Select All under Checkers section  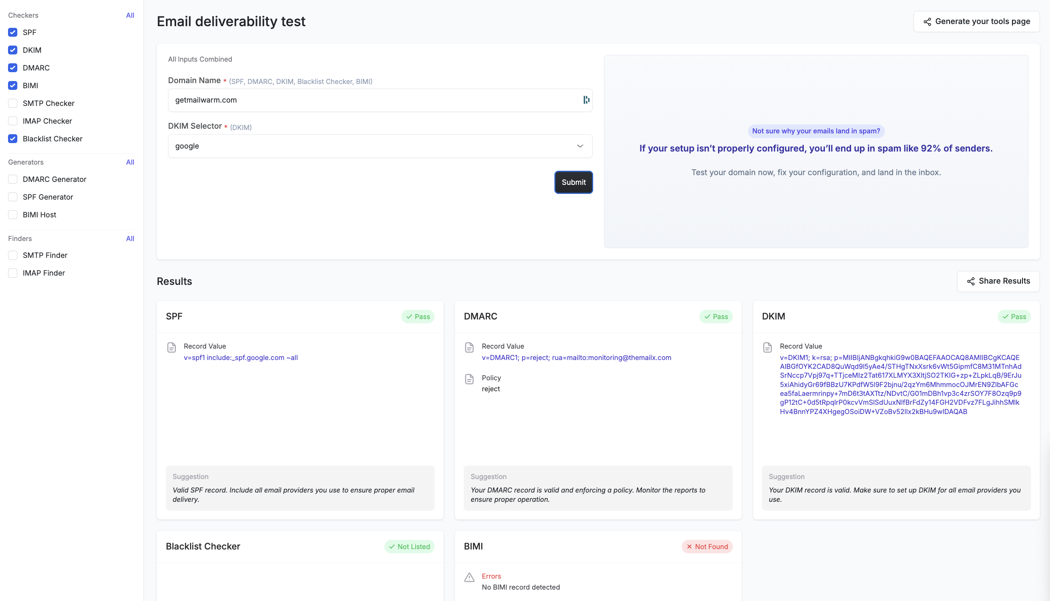(130, 15)
